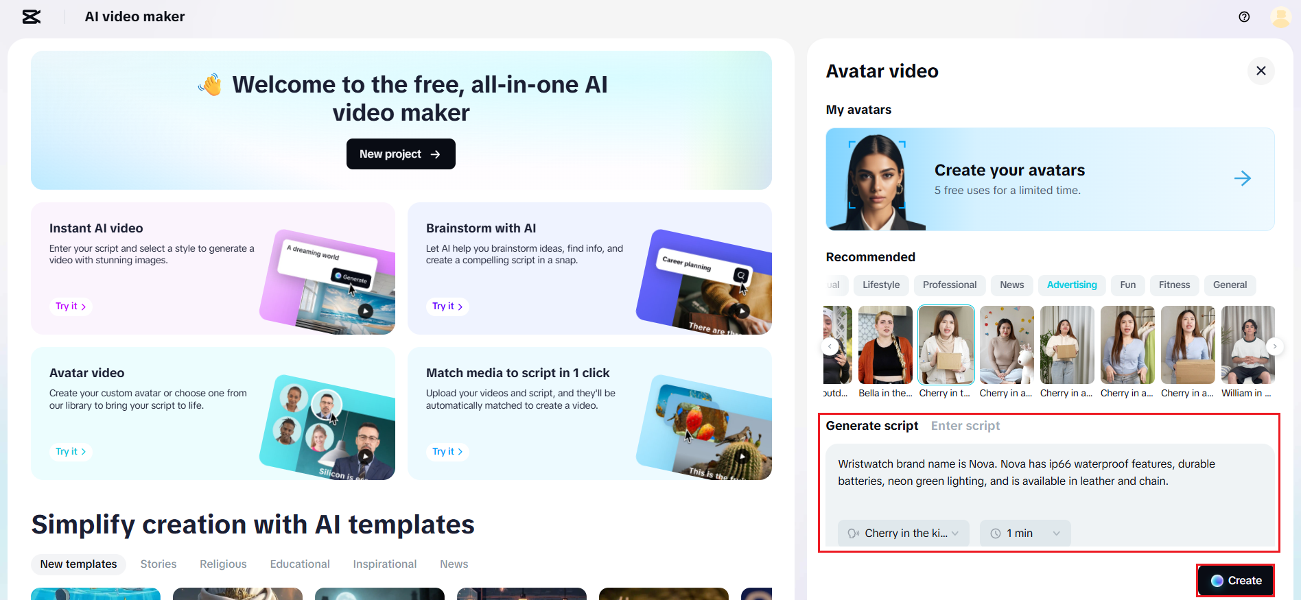Open the News templates tab
1301x600 pixels.
[x=454, y=564]
